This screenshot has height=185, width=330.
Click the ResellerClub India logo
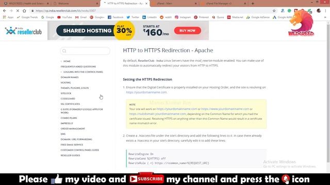(23, 31)
